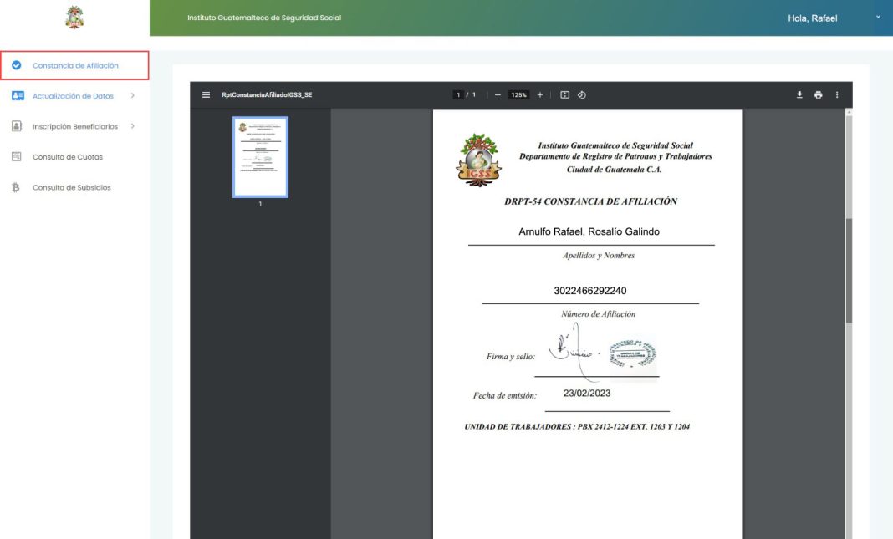Click the Constancia de Afiliación link

(74, 65)
